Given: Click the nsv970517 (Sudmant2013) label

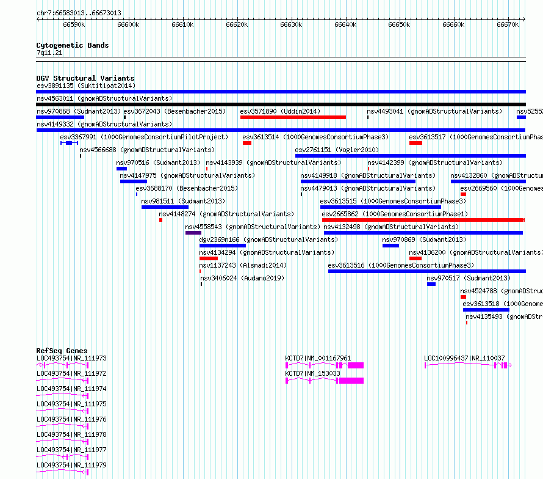Looking at the screenshot, I should coord(469,278).
